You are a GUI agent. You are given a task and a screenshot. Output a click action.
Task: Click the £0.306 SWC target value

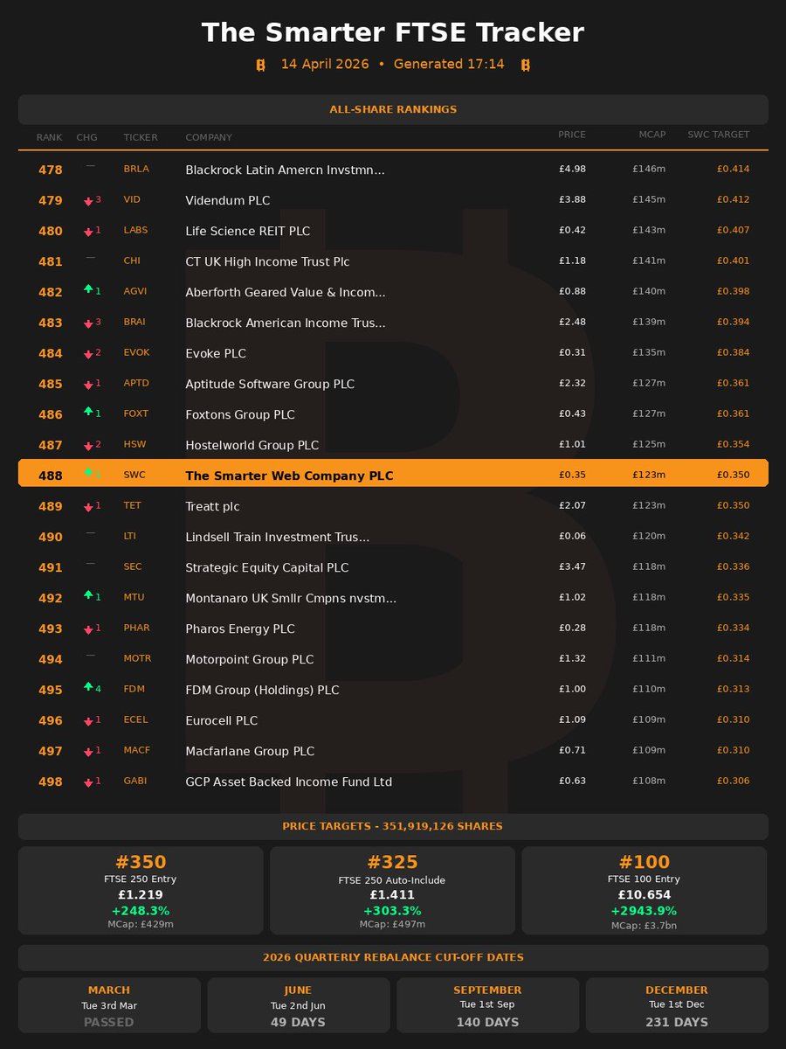734,781
